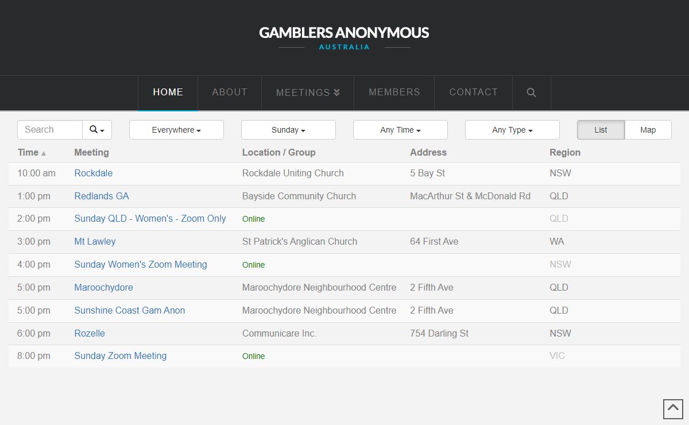Click the VIC region cell
Viewport: 689px width, 425px height.
(557, 356)
